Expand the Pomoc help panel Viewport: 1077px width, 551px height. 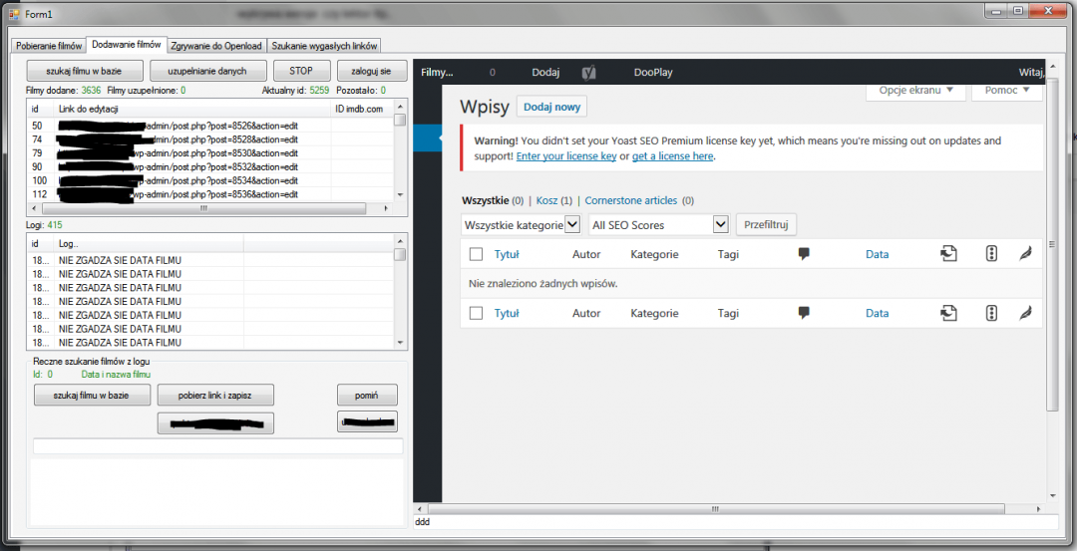point(1006,90)
